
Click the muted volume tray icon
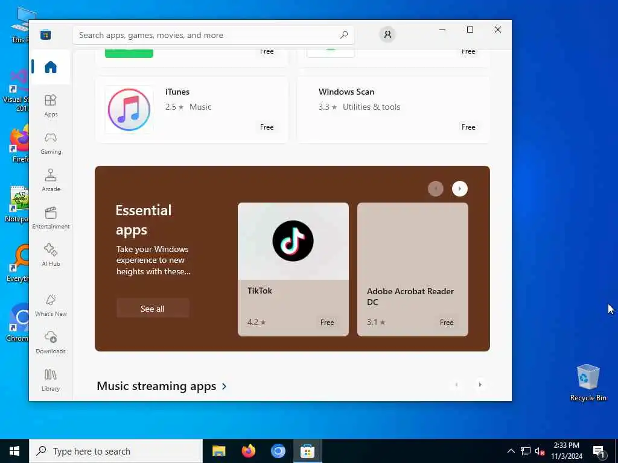[540, 451]
